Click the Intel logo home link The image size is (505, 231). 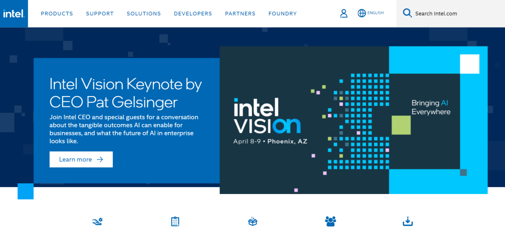(x=14, y=13)
